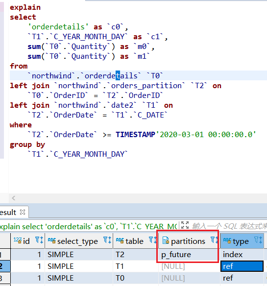Image resolution: width=267 pixels, height=286 pixels.
Task: Select row 2 header in results grid
Action: click(x=5, y=266)
